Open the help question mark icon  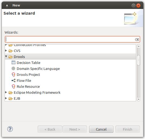(x=10, y=129)
